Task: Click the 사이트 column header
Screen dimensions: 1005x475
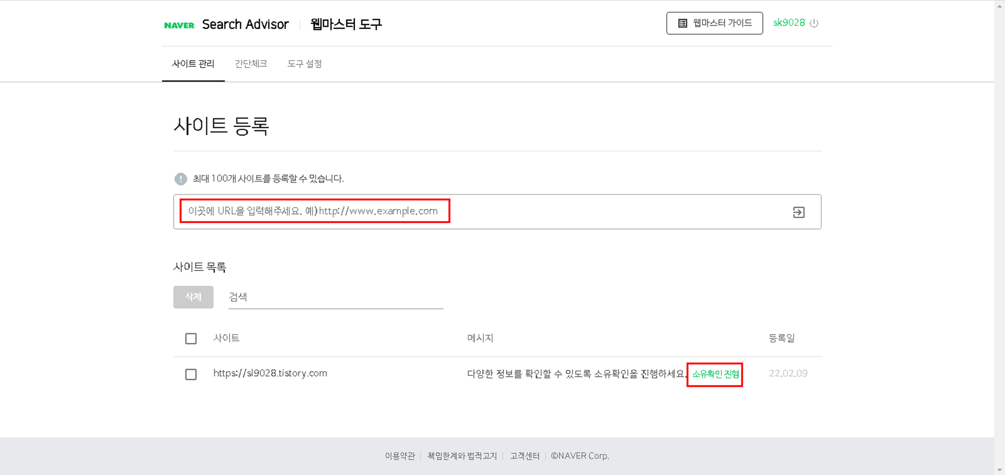Action: click(226, 338)
